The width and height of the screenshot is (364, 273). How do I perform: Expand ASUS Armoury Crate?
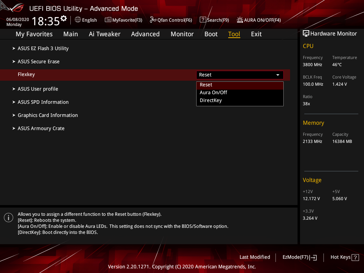(41, 128)
